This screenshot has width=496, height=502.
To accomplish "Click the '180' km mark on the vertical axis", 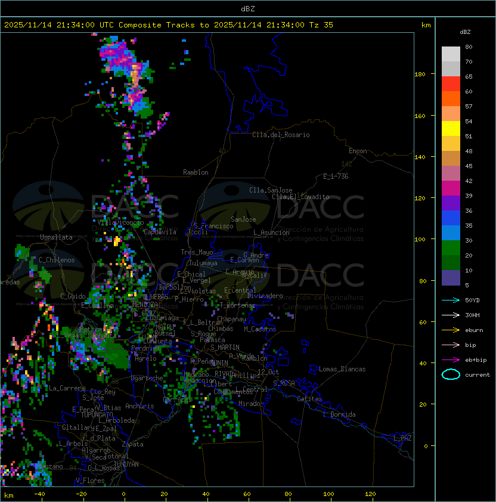I will pos(420,75).
